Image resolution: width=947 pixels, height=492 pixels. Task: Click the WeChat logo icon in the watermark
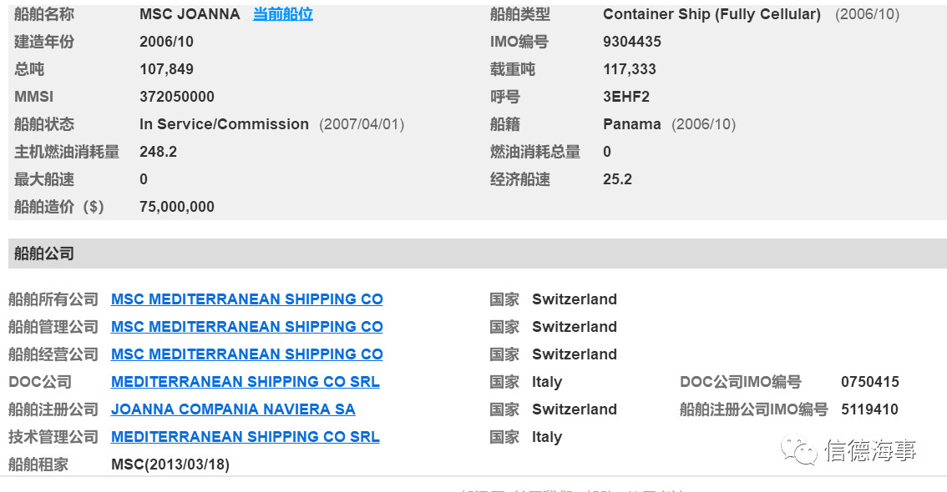pyautogui.click(x=798, y=449)
